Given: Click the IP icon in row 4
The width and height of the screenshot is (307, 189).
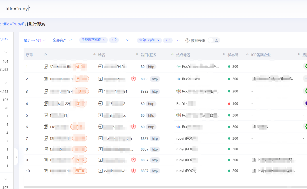Looking at the screenshot, I should (x=45, y=104).
